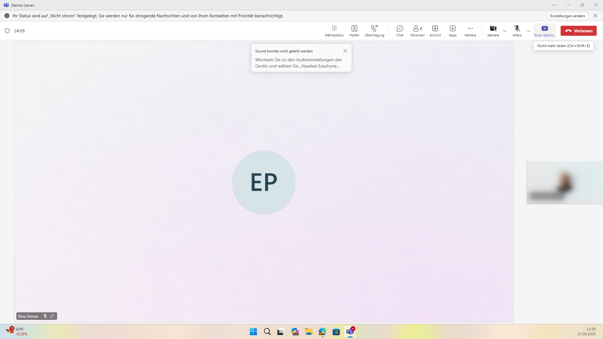Viewport: 603px width, 339px height.
Task: Put the call on hold with Halten
Action: click(354, 30)
